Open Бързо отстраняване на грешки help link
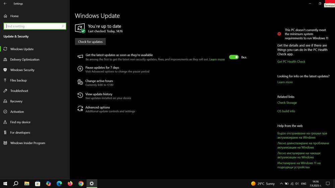Screen dimensions: 335x188 (302, 136)
